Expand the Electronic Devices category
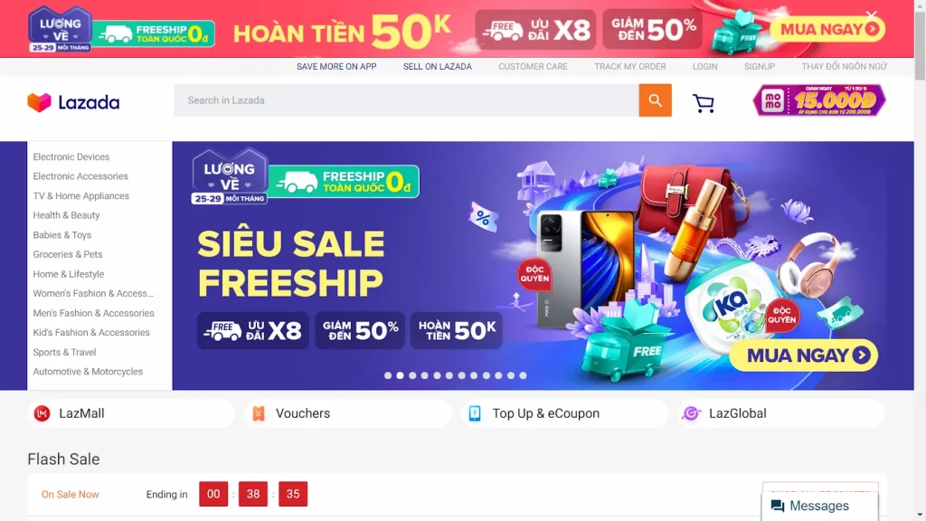This screenshot has width=926, height=521. [x=71, y=157]
